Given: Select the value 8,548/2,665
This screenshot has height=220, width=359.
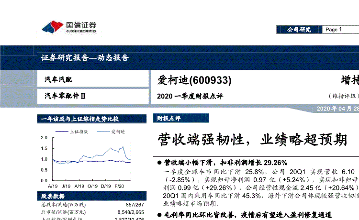Looking at the screenshot, I should tap(131, 212).
